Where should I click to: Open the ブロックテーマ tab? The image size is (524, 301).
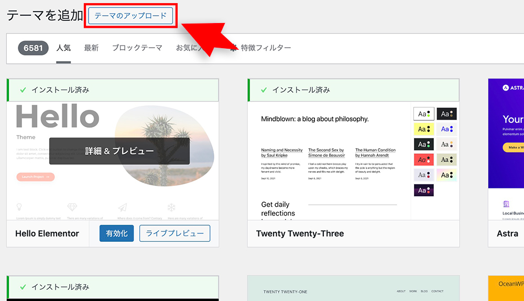137,48
